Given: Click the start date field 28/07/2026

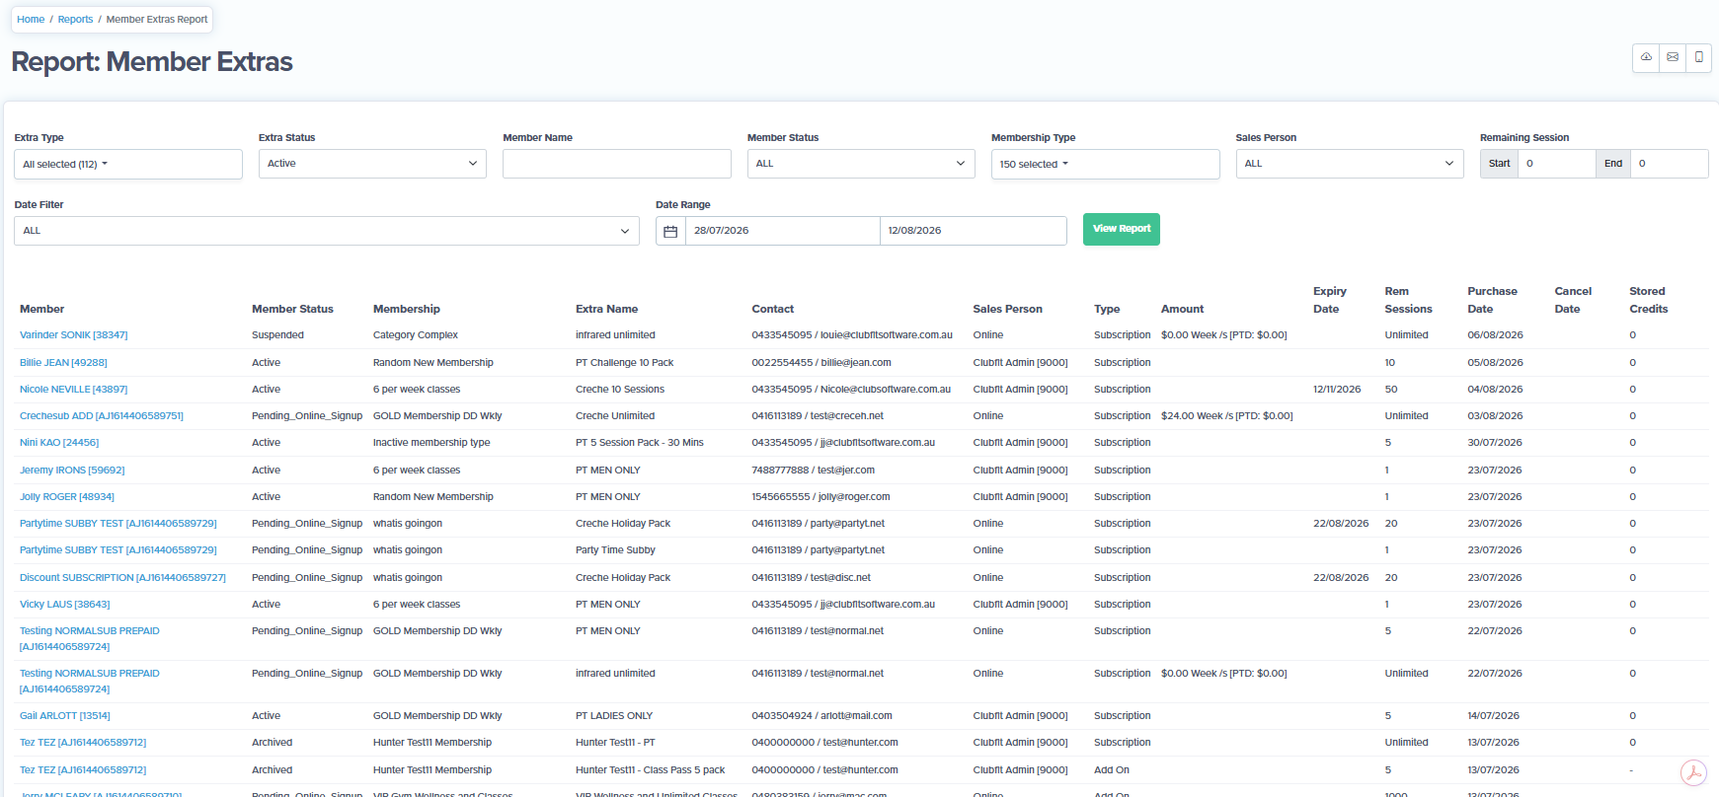Looking at the screenshot, I should [782, 231].
